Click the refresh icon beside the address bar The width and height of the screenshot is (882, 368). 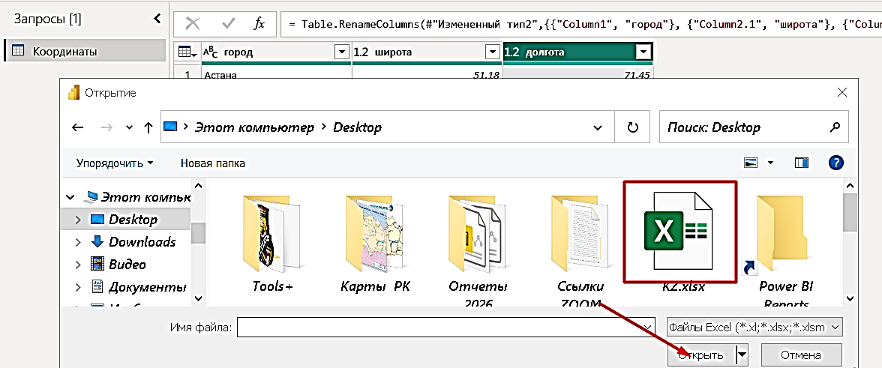pyautogui.click(x=633, y=127)
